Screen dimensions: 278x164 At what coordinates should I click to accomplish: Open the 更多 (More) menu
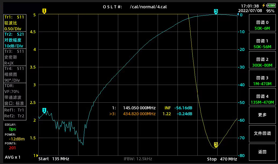point(262,115)
